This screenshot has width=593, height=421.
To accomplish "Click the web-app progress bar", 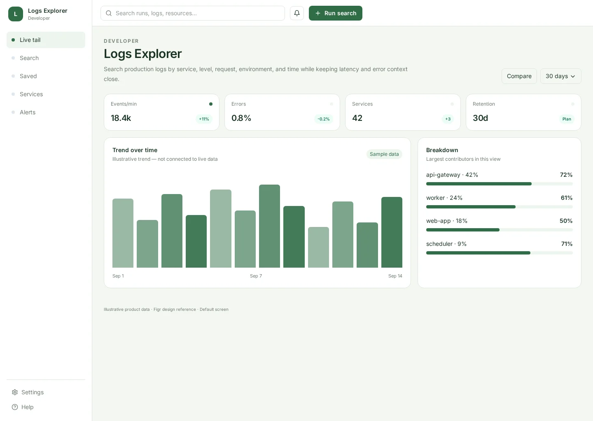I will [499, 230].
